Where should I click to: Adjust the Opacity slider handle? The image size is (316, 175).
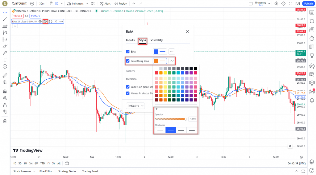[x=185, y=119]
